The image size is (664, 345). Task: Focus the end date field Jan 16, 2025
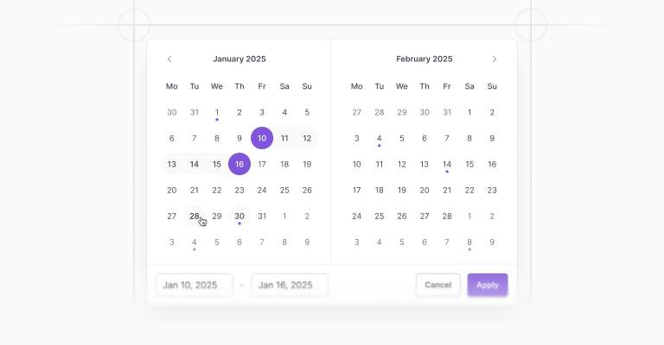click(290, 285)
